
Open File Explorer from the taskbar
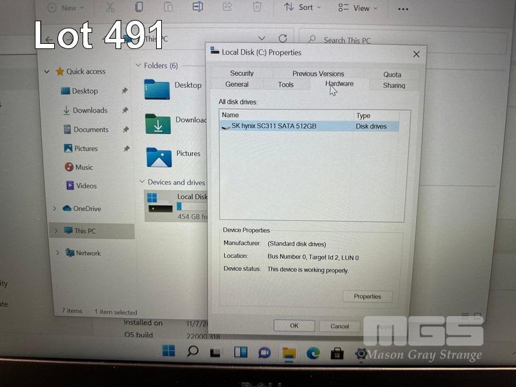[x=289, y=353]
